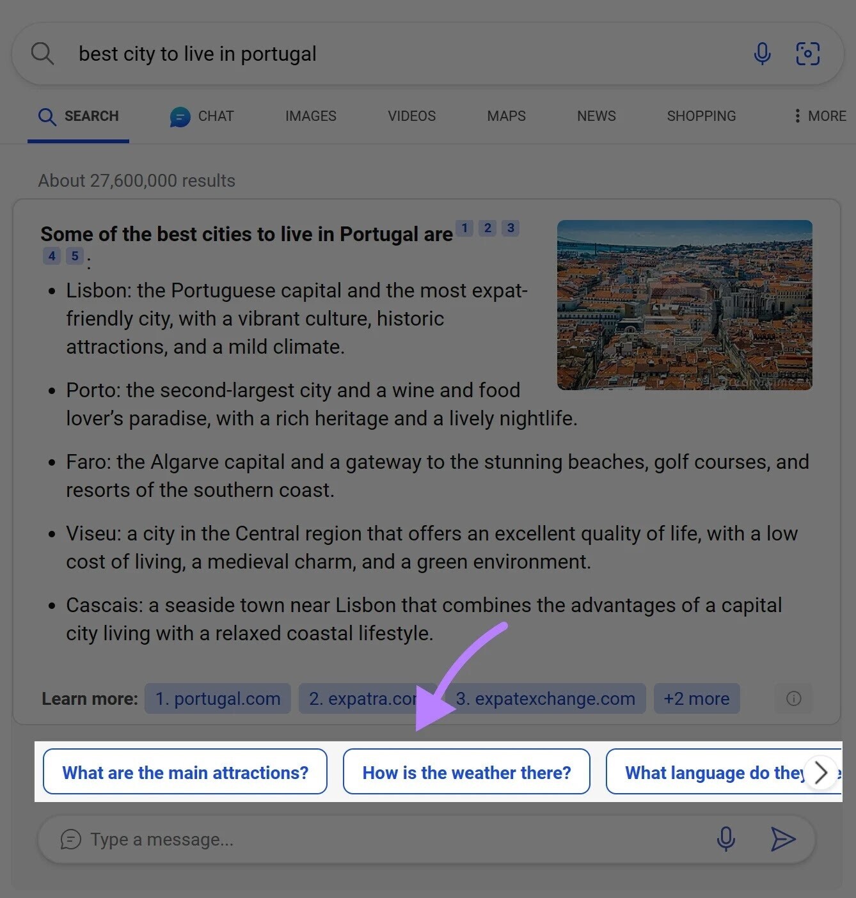Click the voice search microphone in the search bar
856x898 pixels.
tap(762, 54)
